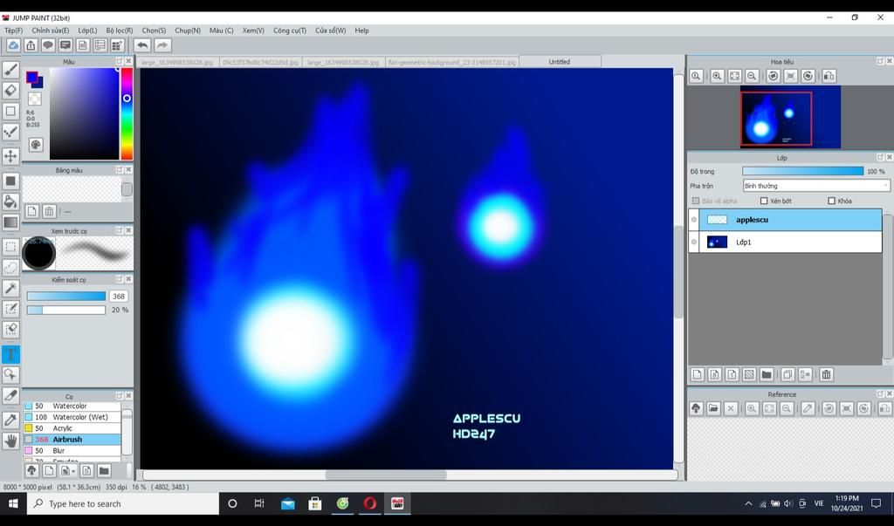
Task: Open the Pha trộn blend mode dropdown
Action: 815,186
